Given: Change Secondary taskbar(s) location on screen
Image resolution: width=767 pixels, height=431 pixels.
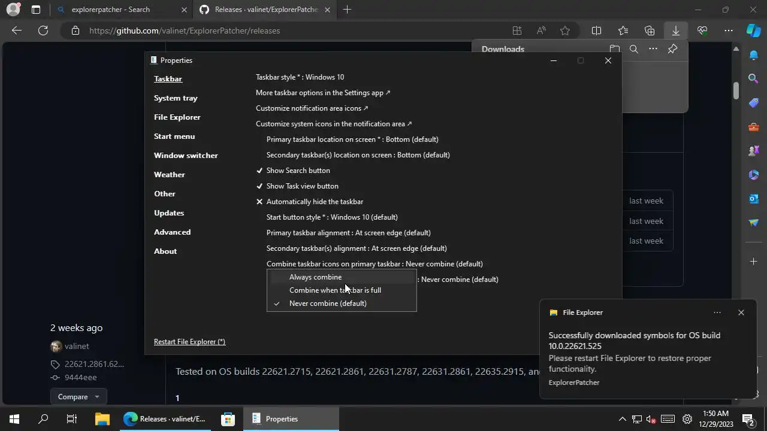Looking at the screenshot, I should (x=358, y=155).
